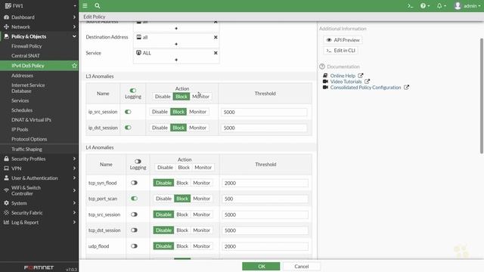Click the API Preview button
484x272 pixels.
[343, 40]
